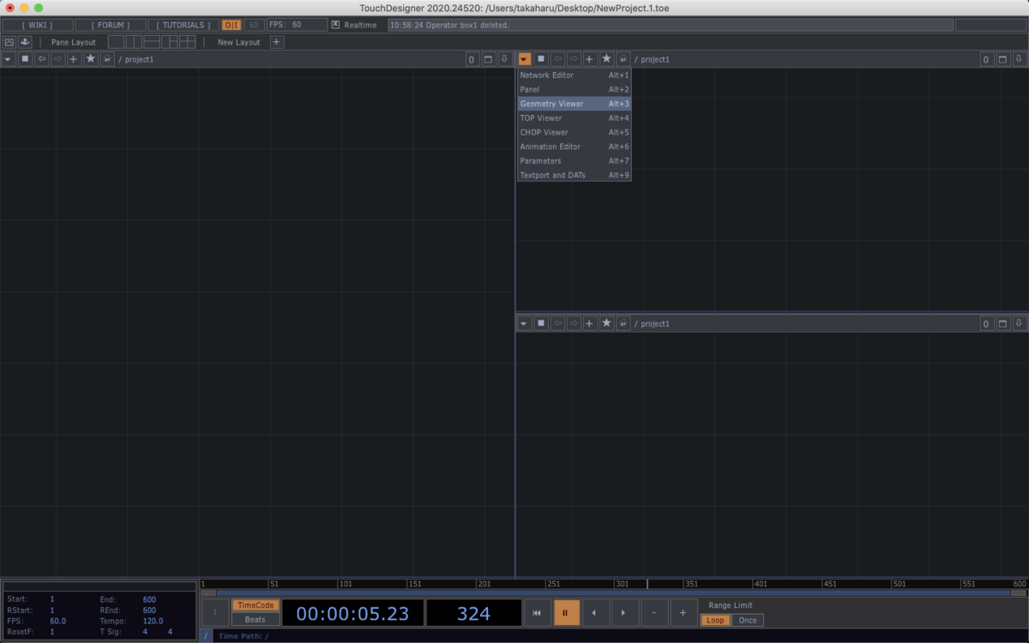Play forward with the right triangle button
The height and width of the screenshot is (643, 1029).
624,613
